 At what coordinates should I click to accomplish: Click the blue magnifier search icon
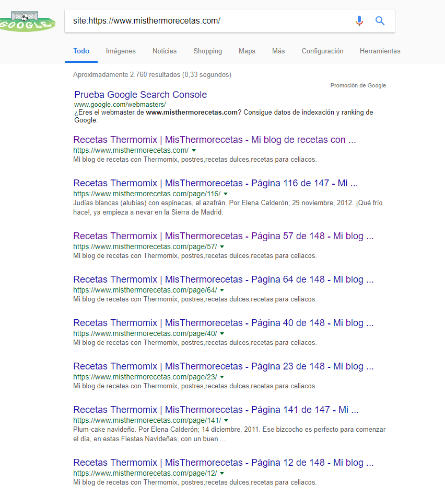point(380,21)
